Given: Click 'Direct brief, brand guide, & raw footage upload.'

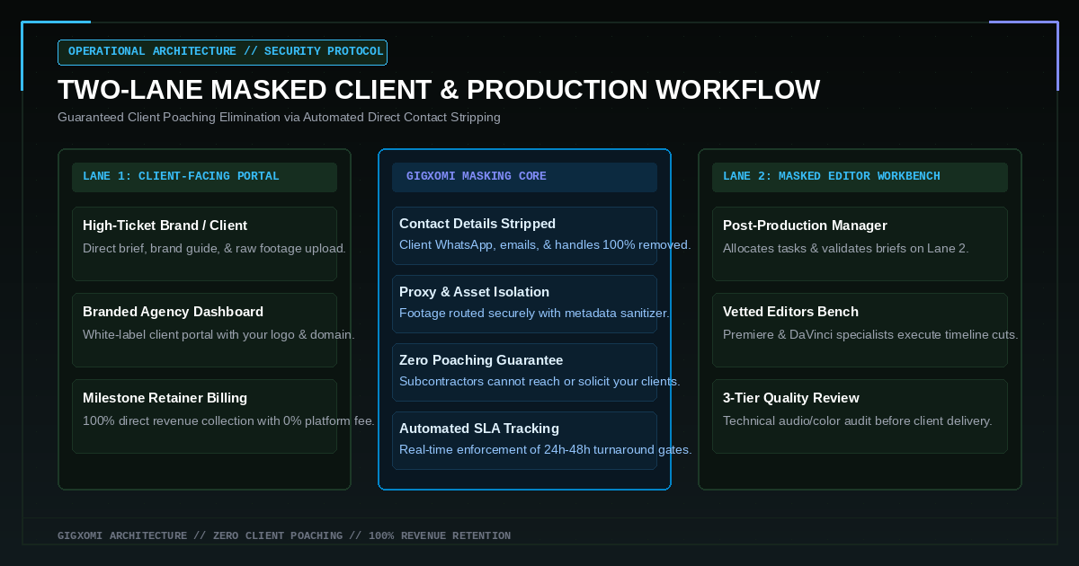Looking at the screenshot, I should (x=214, y=249).
